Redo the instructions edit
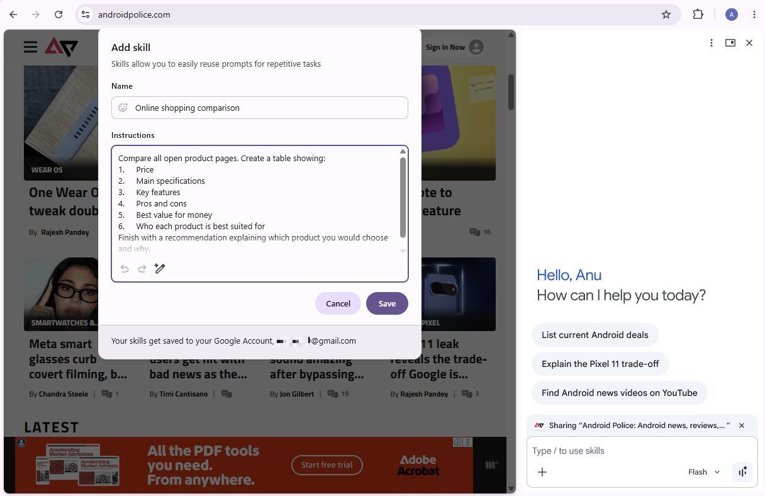Image resolution: width=765 pixels, height=496 pixels. coord(142,269)
